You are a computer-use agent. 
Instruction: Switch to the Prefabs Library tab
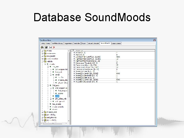[57, 43]
